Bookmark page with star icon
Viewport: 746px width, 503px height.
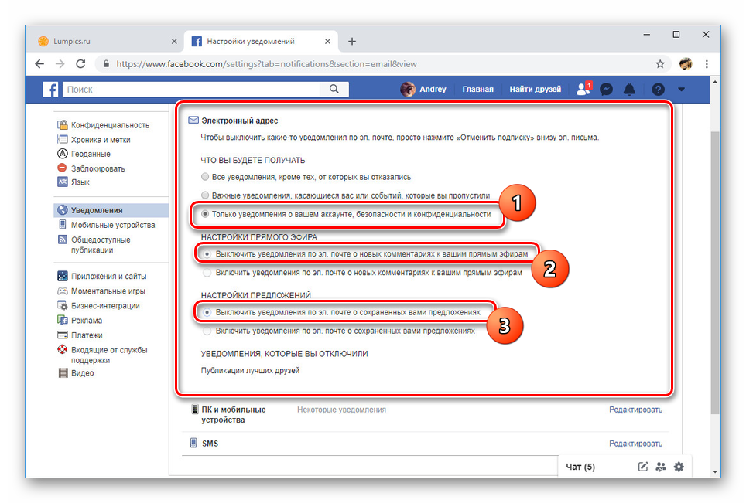(660, 64)
